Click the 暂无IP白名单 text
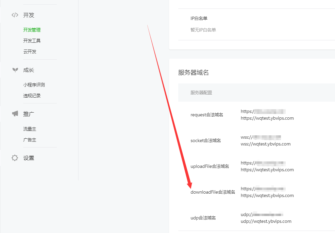 (203, 30)
